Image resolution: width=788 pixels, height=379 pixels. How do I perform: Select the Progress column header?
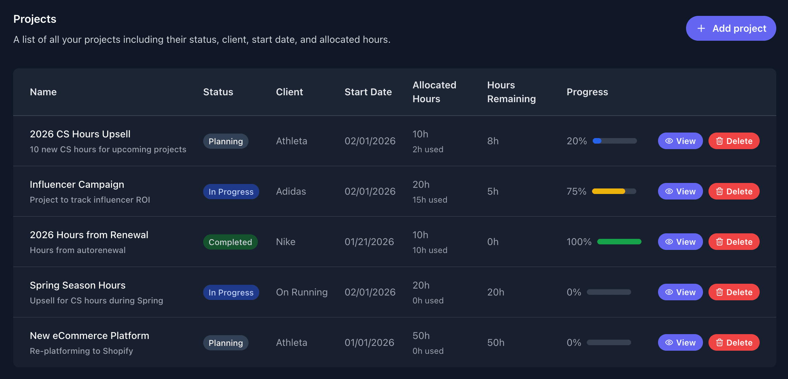[x=587, y=92]
